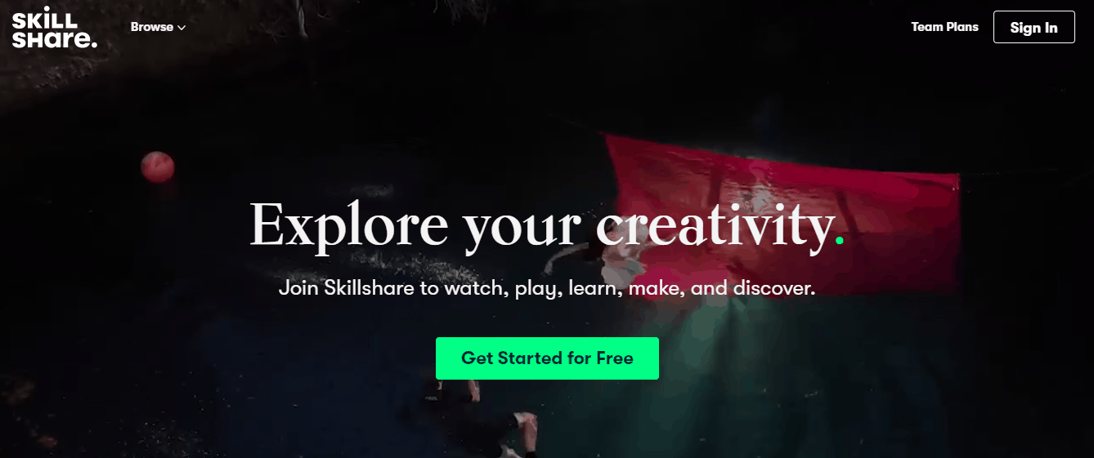Click the word Skillshare in the tagline
The width and height of the screenshot is (1094, 458).
click(370, 289)
